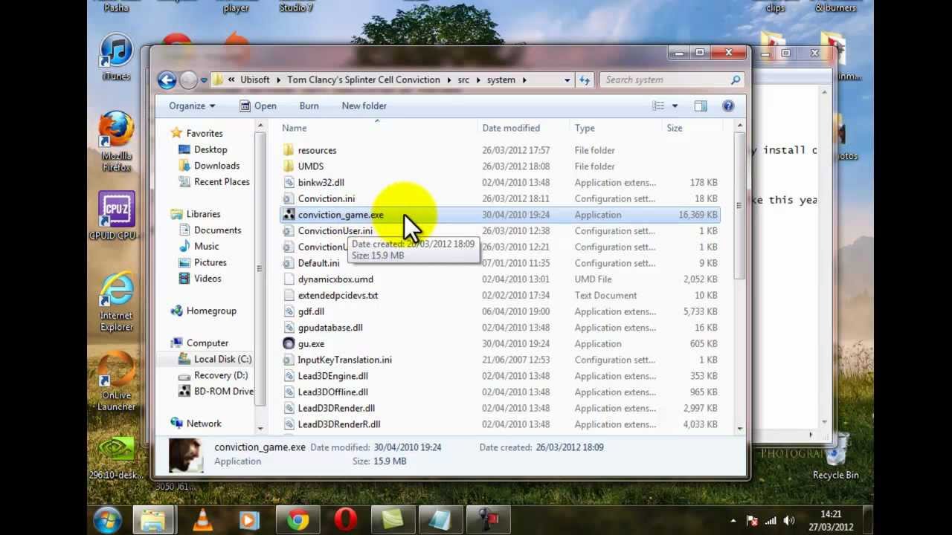
Task: Open Homegroup in navigation pane
Action: coord(211,311)
